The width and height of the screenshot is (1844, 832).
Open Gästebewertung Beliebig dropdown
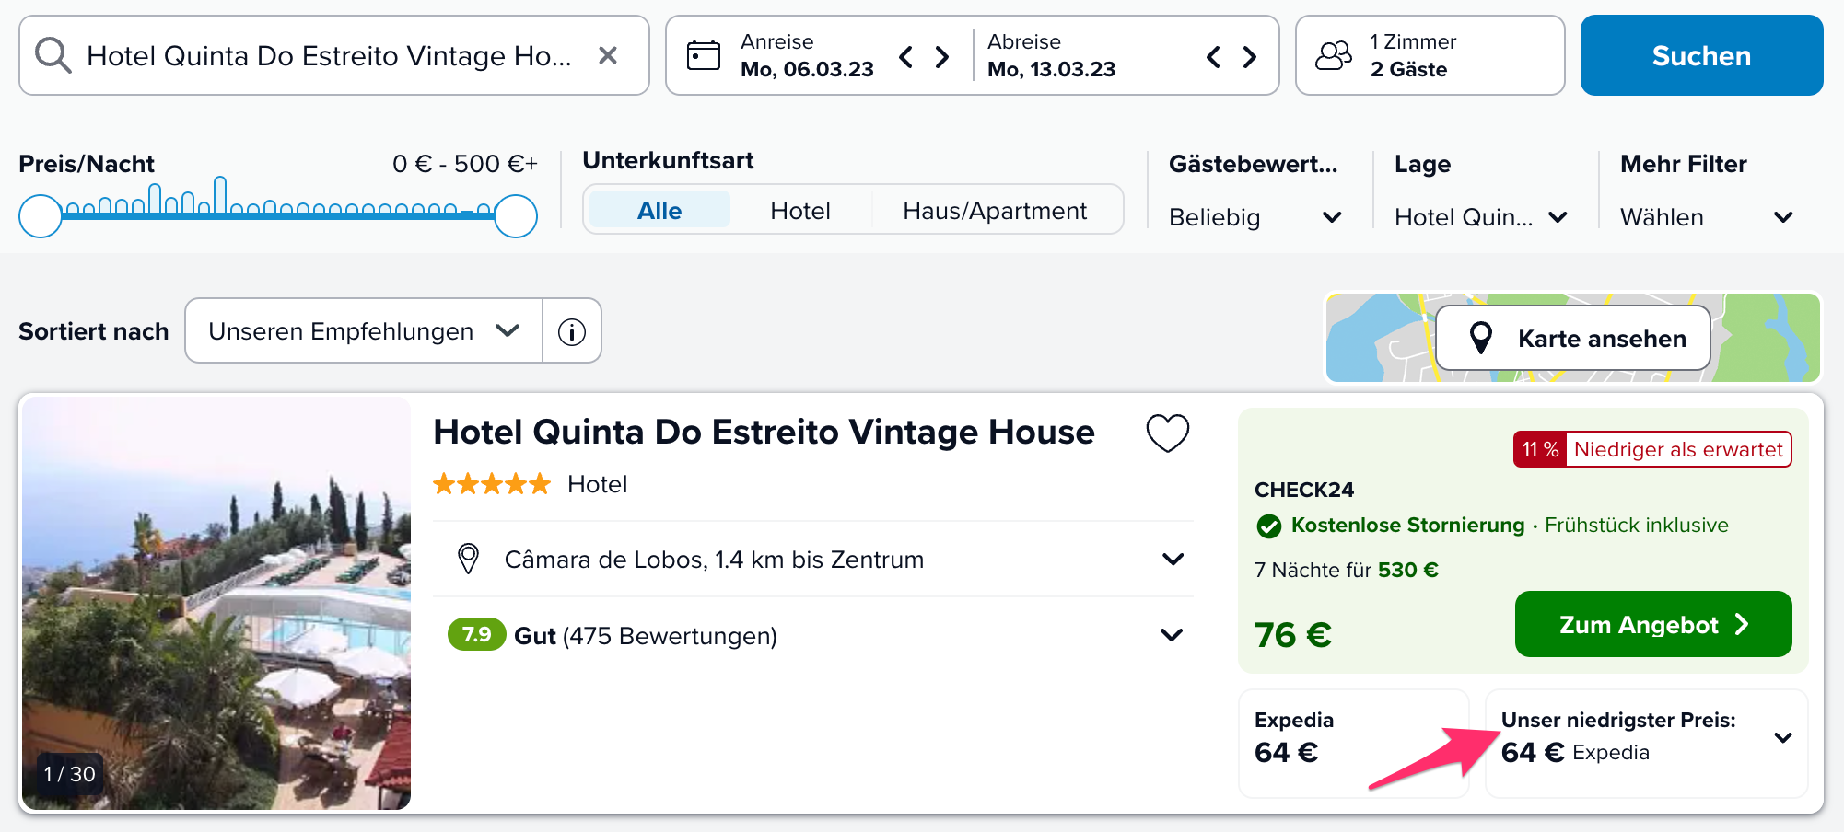tap(1255, 217)
